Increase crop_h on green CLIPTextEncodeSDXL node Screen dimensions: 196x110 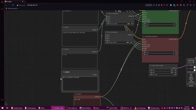[x=176, y=26]
